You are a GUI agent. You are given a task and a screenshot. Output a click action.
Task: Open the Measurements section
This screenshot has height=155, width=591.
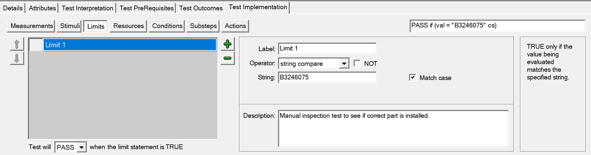(x=31, y=26)
